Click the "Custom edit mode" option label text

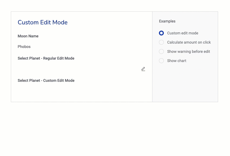pos(183,33)
